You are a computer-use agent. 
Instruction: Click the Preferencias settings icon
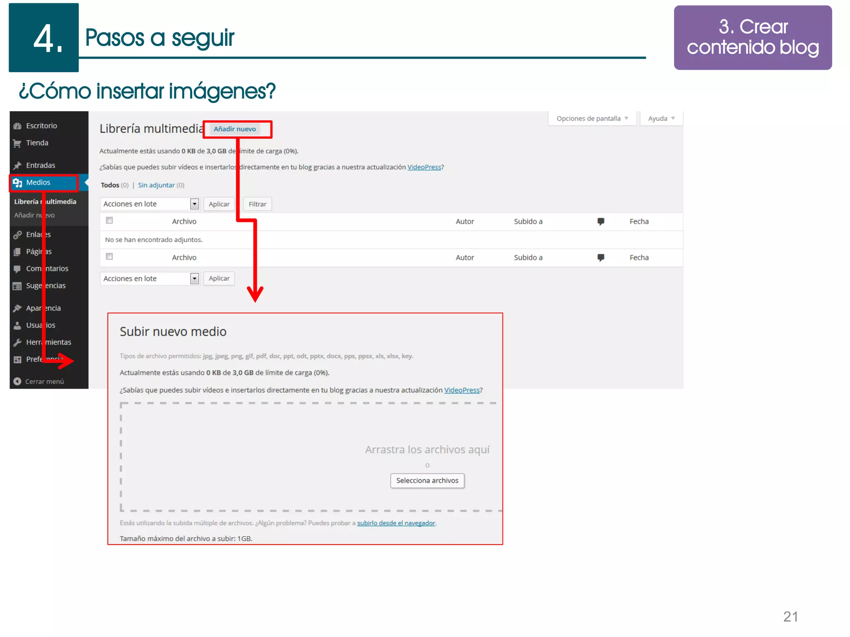click(x=17, y=360)
